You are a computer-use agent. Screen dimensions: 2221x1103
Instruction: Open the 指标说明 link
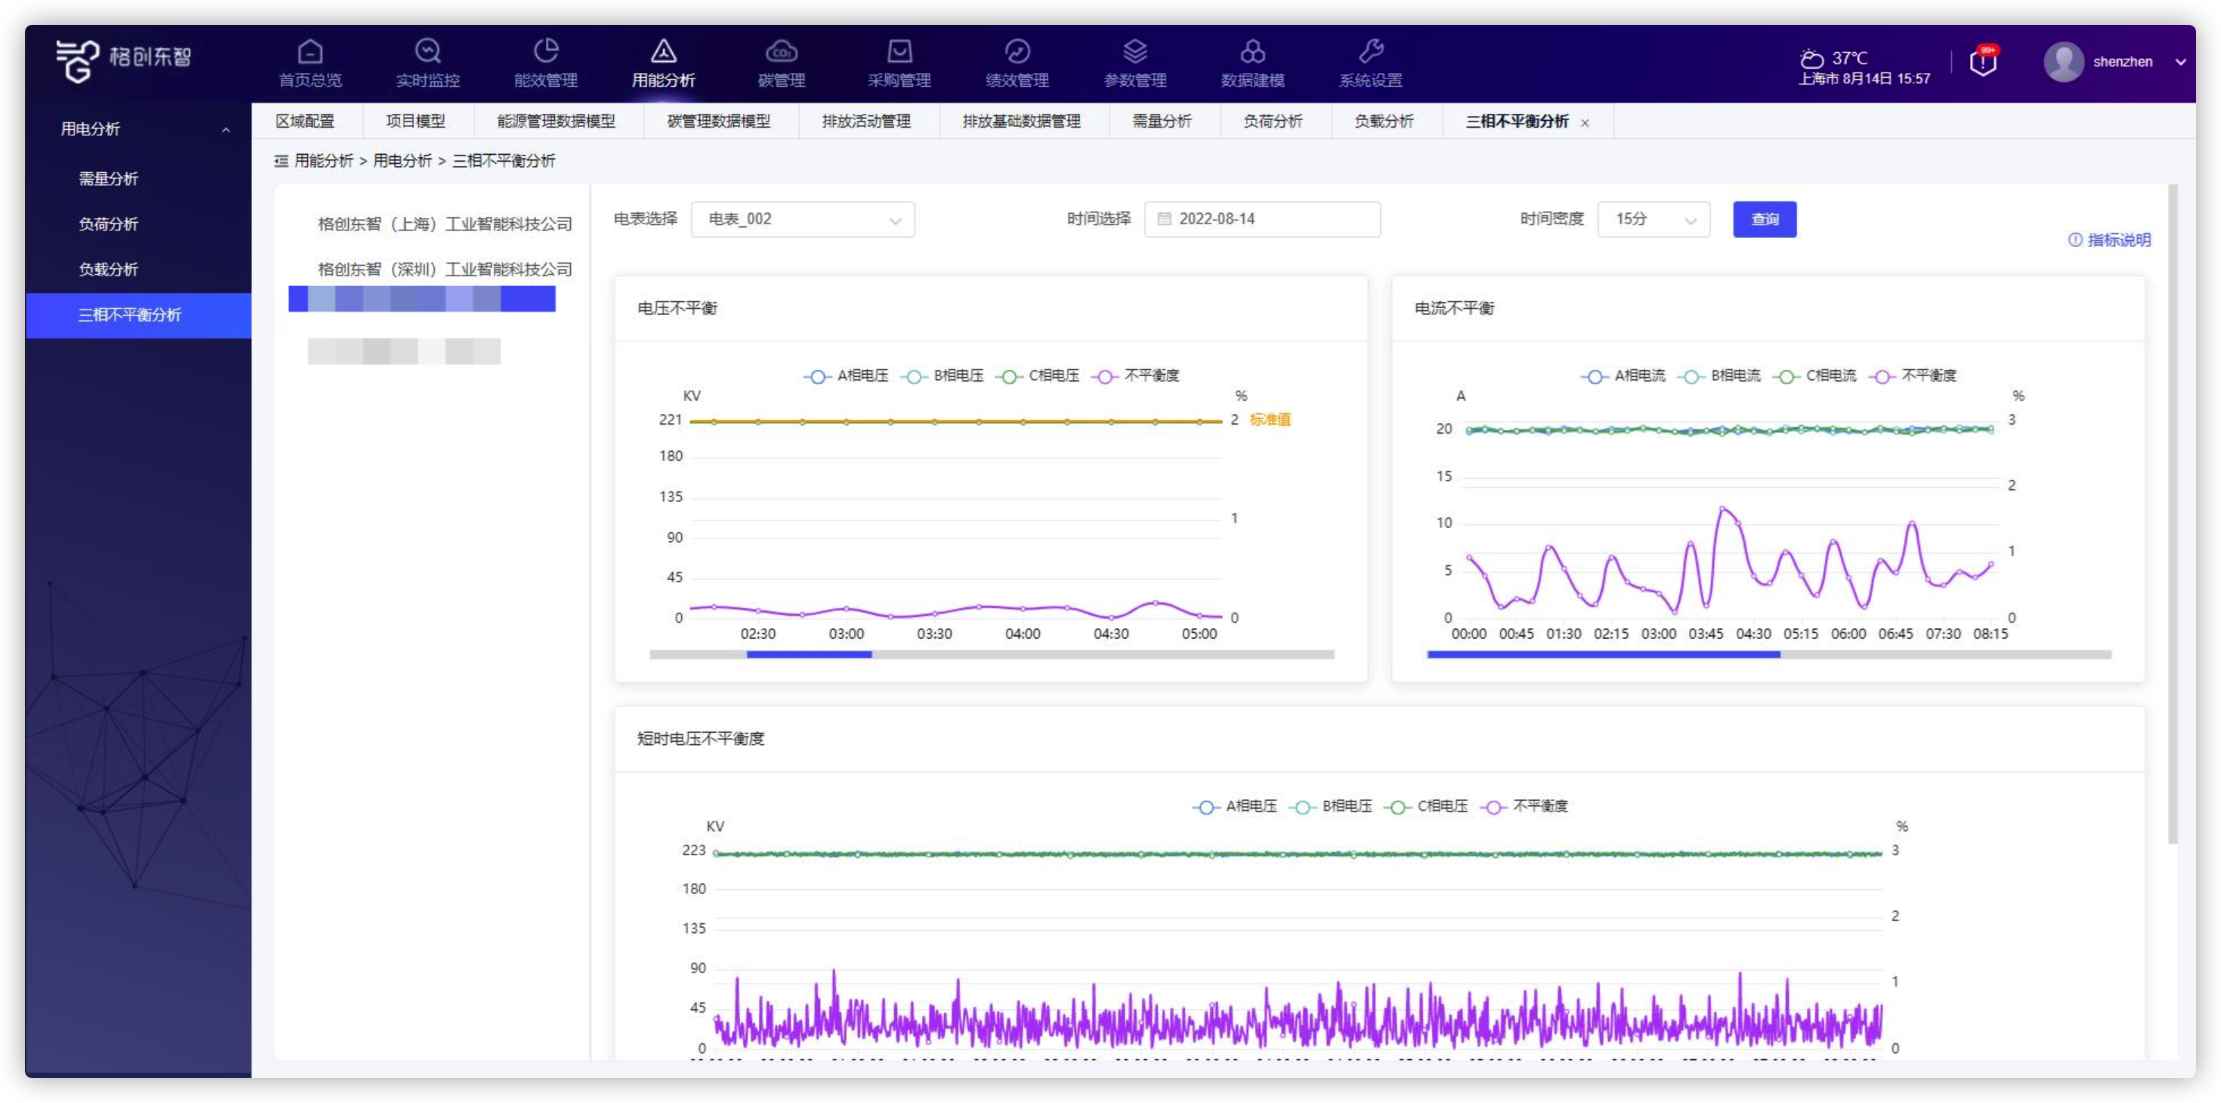coord(2109,241)
